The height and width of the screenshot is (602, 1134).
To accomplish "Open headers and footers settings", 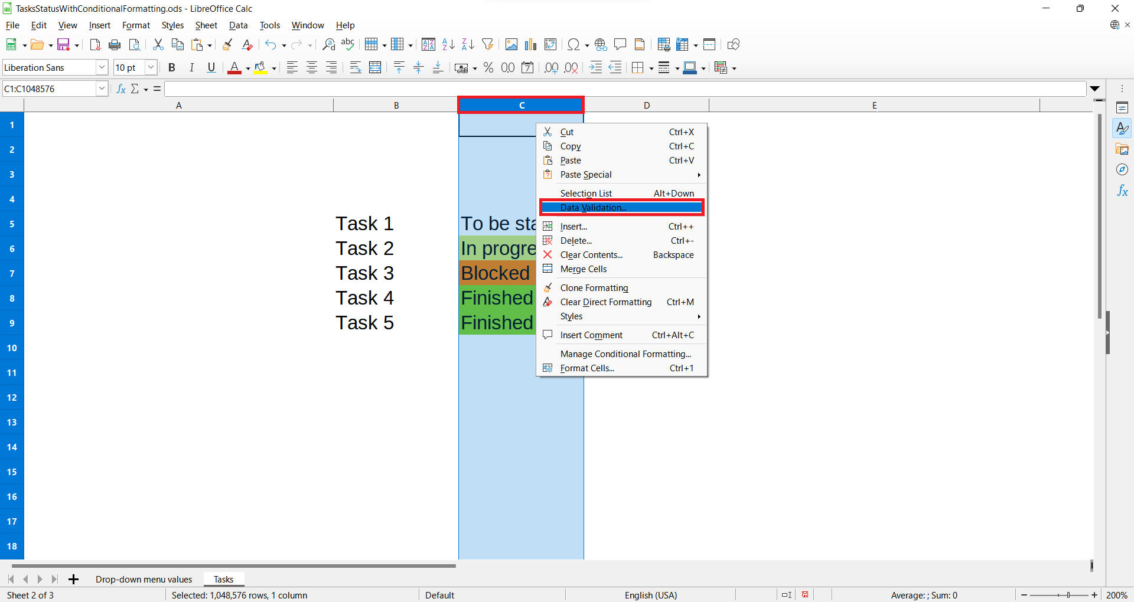I will pyautogui.click(x=640, y=45).
